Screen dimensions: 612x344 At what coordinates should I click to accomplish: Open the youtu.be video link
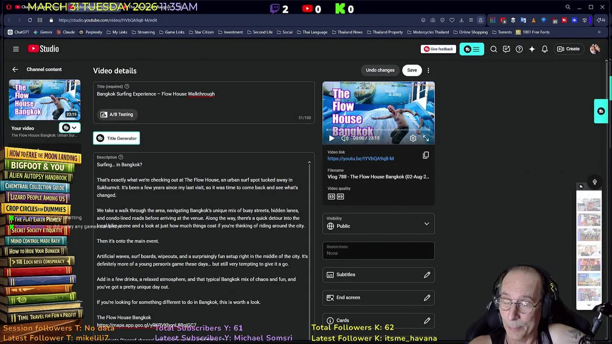click(361, 159)
